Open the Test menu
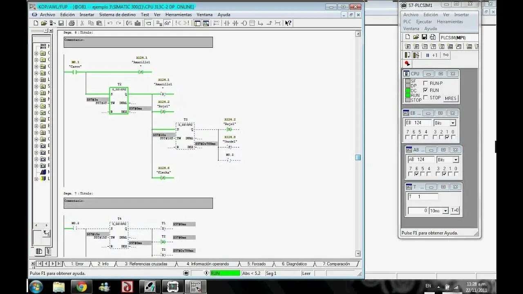 point(145,15)
